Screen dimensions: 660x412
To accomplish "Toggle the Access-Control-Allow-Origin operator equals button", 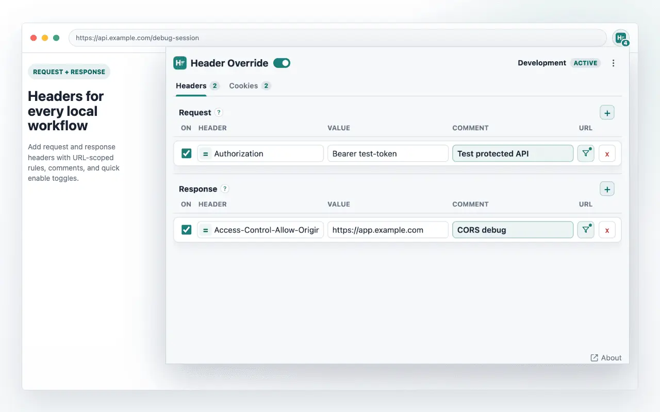I will click(x=205, y=230).
